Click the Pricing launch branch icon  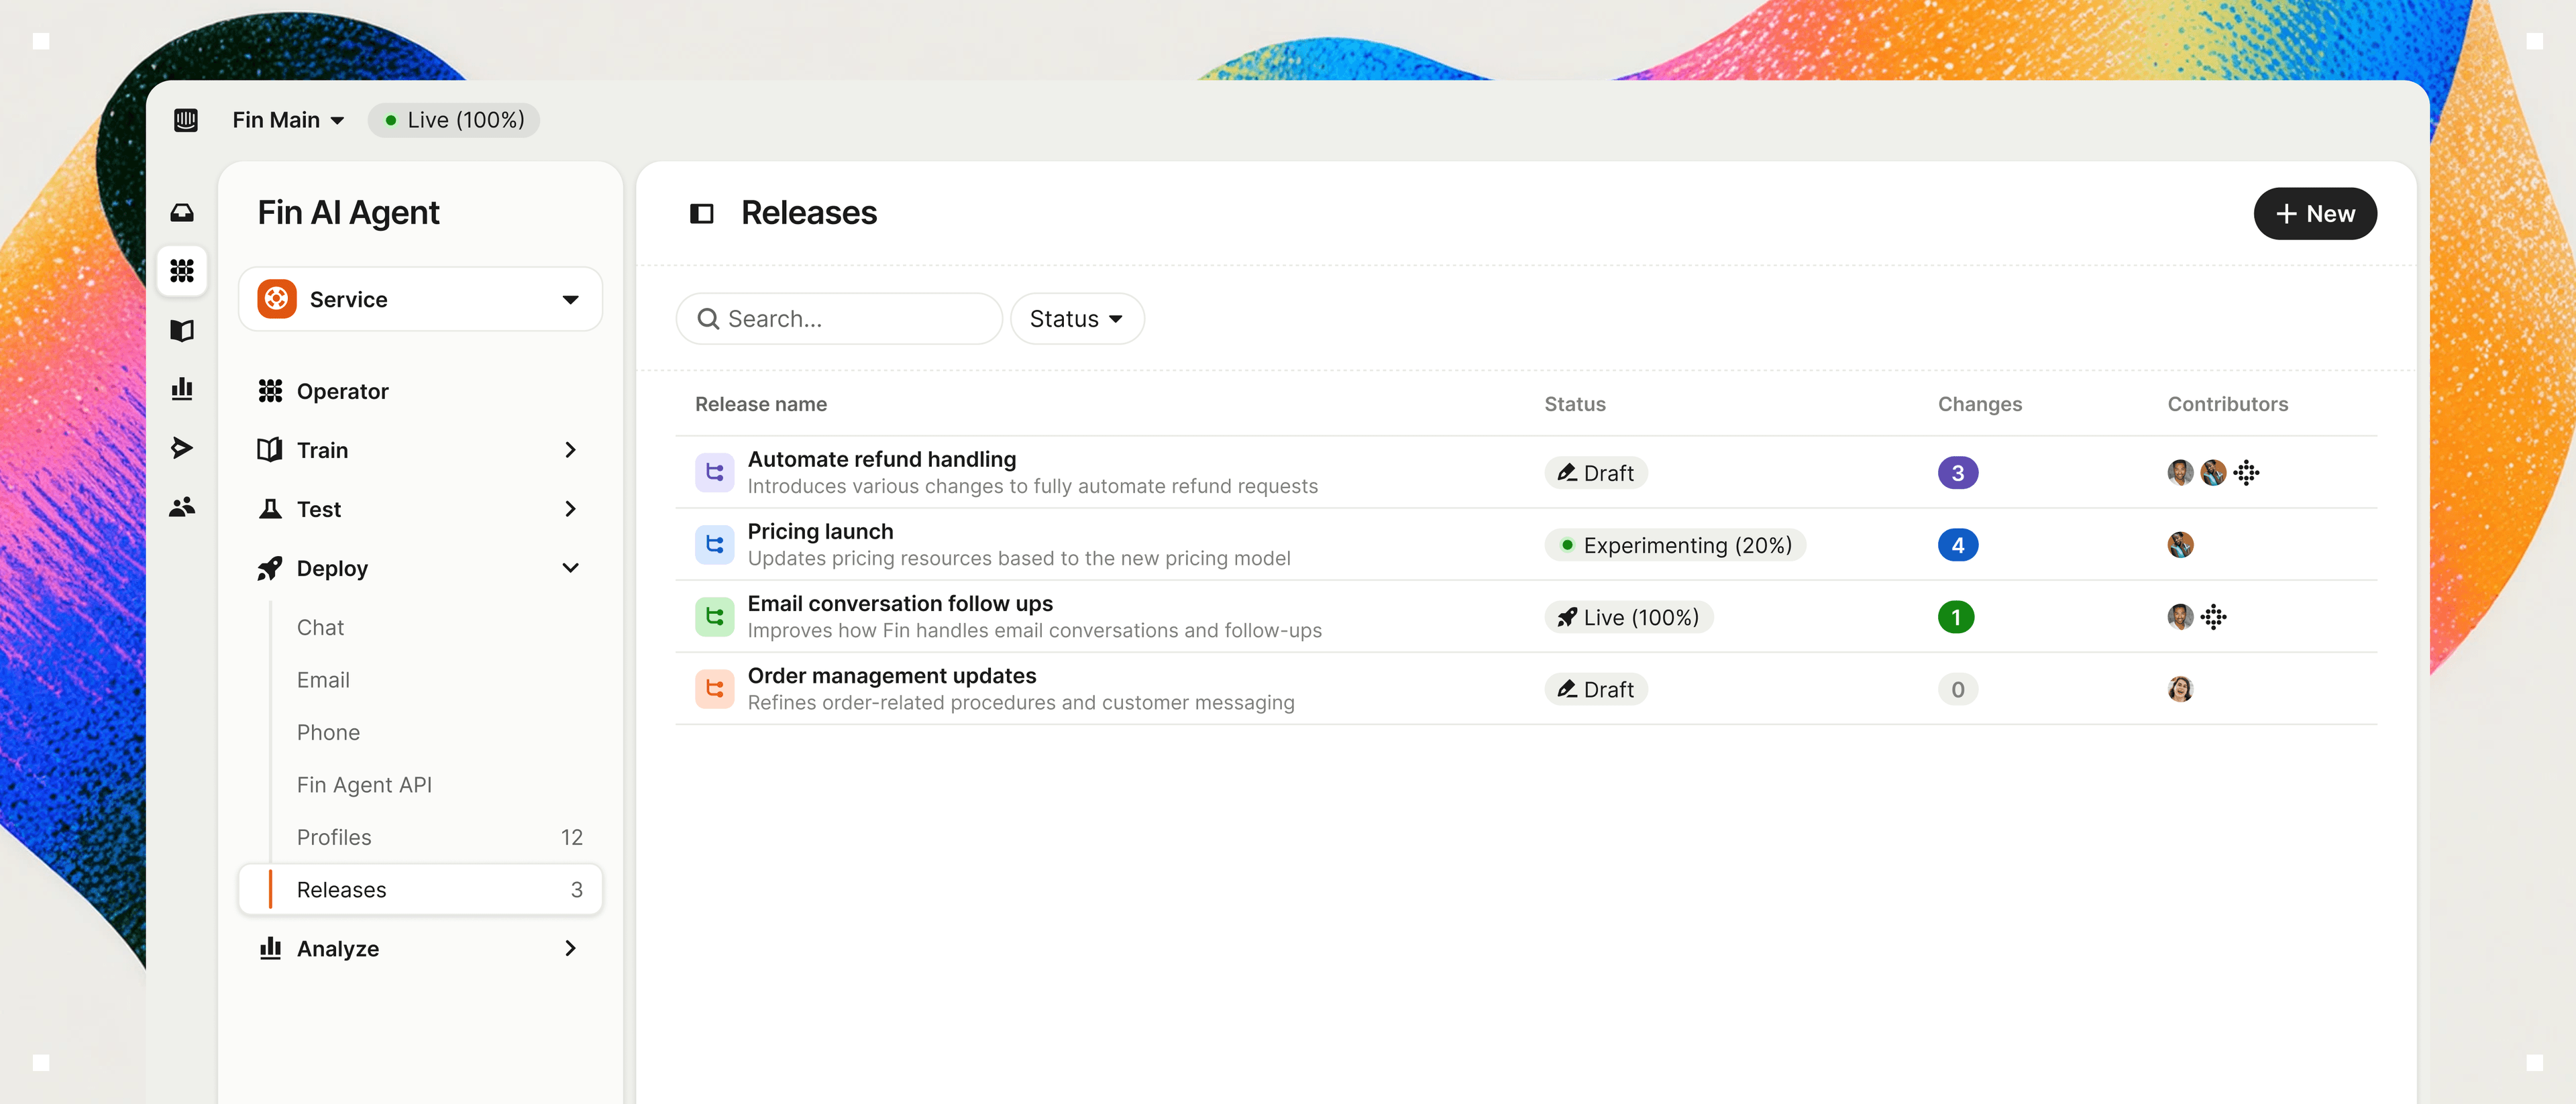715,544
